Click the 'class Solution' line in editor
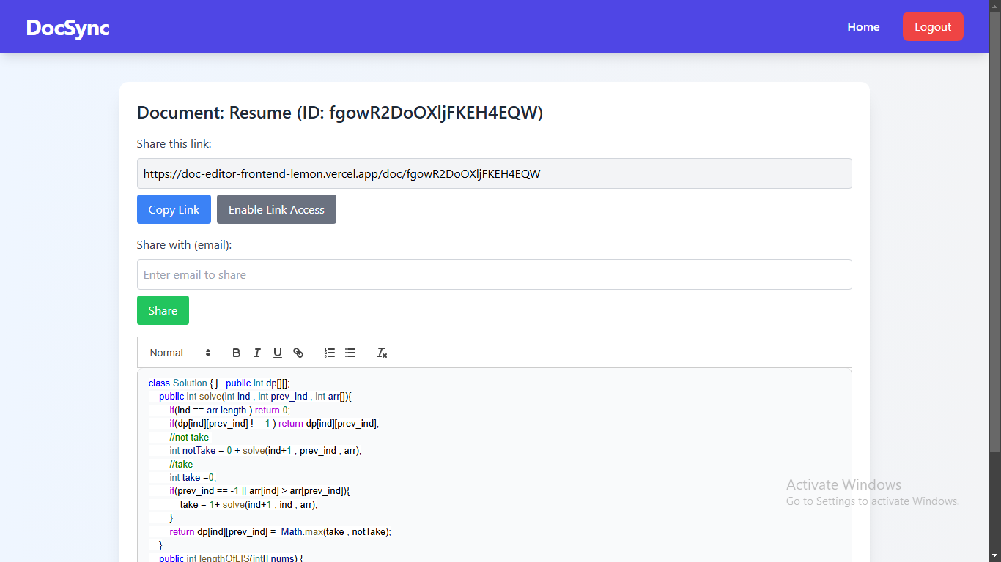The width and height of the screenshot is (1001, 562). coord(178,383)
